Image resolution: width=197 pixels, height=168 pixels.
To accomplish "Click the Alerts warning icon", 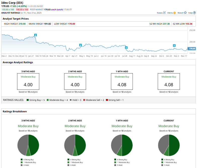I will (x=174, y=13).
